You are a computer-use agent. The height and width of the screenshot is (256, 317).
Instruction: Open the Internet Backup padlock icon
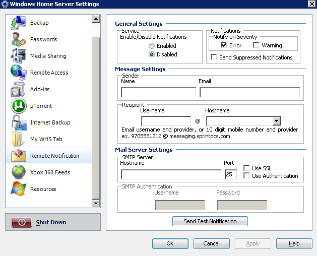(19, 122)
